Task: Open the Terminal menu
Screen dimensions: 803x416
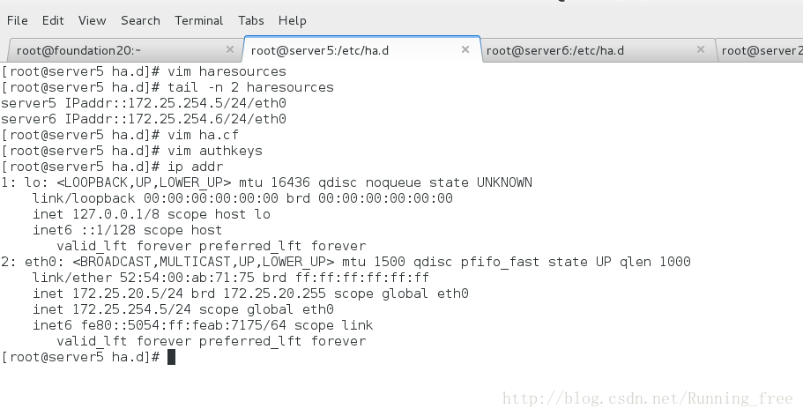Action: [198, 20]
